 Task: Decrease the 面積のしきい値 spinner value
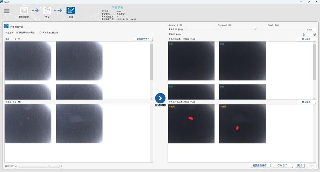(x=314, y=35)
